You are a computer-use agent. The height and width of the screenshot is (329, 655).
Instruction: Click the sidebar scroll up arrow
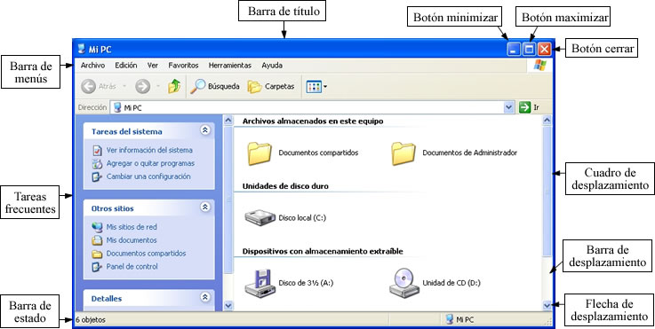228,121
